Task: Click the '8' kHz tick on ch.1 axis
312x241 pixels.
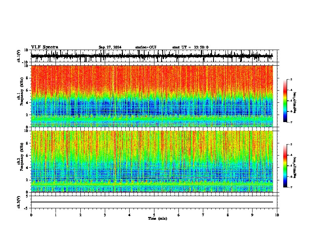Action: pyautogui.click(x=28, y=78)
